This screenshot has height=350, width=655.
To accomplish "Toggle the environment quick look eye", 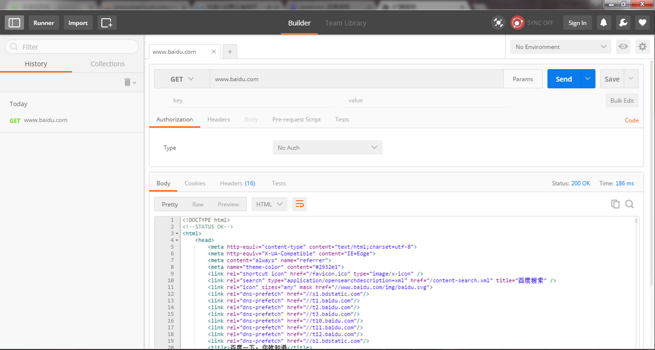I will (x=623, y=47).
